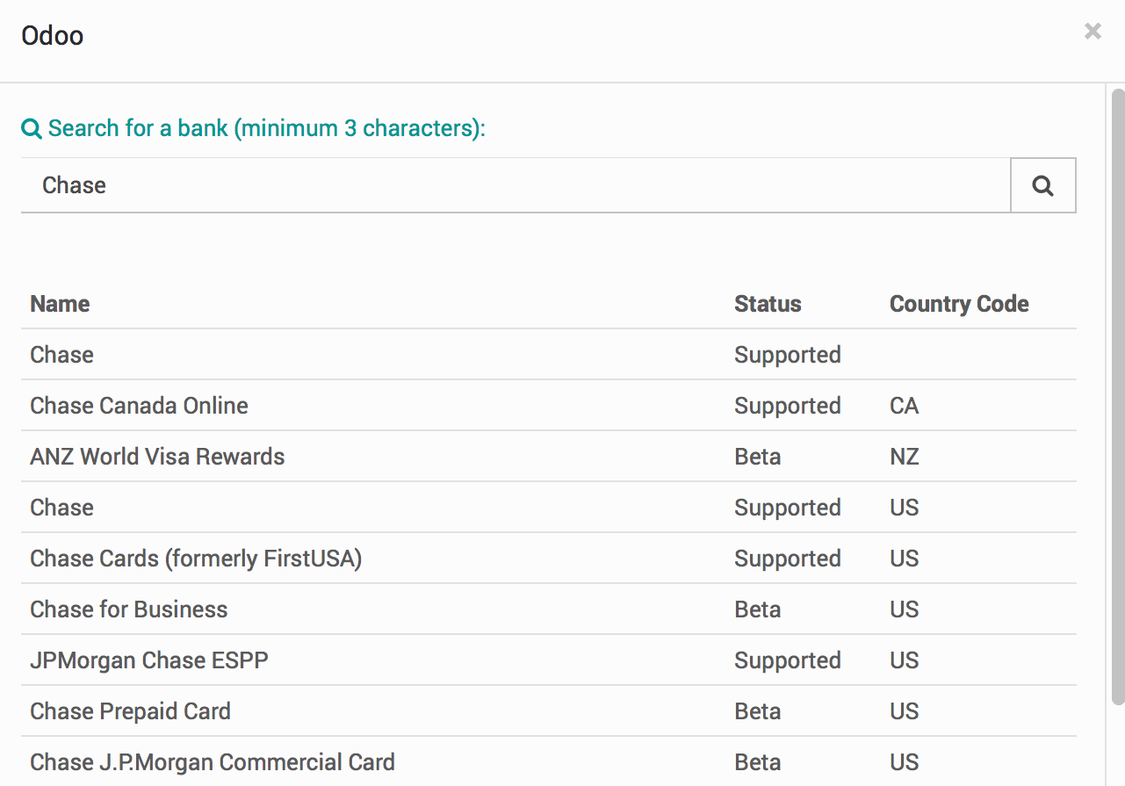Click the magnifier search button
This screenshot has height=786, width=1125.
(x=1042, y=185)
